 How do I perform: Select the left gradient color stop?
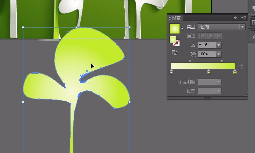tap(171, 72)
